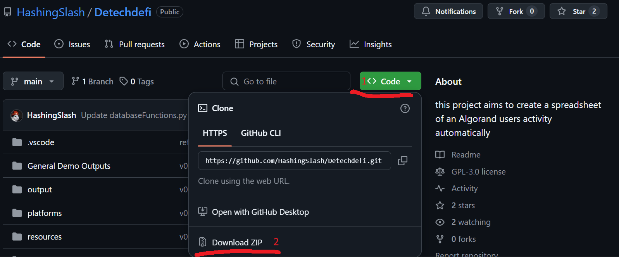Image resolution: width=619 pixels, height=257 pixels.
Task: View the GPL-3.0 license link
Action: [x=478, y=172]
